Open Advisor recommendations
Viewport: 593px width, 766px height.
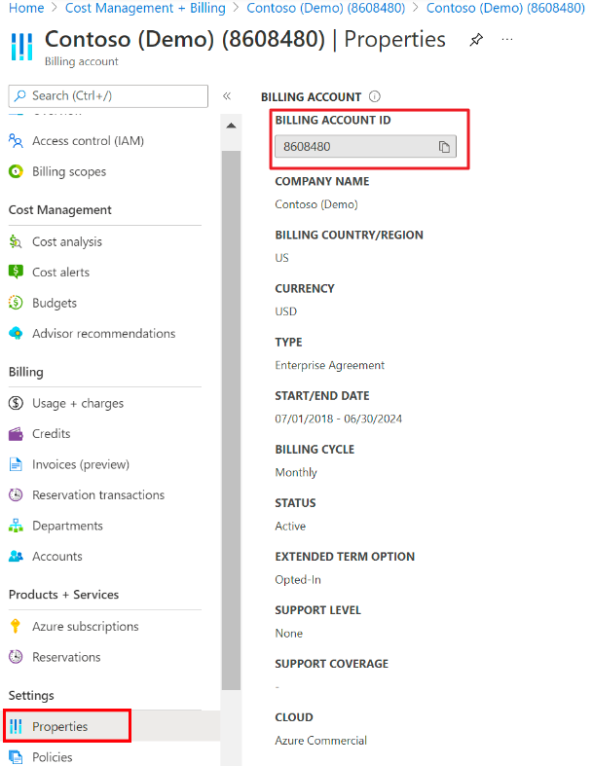103,333
